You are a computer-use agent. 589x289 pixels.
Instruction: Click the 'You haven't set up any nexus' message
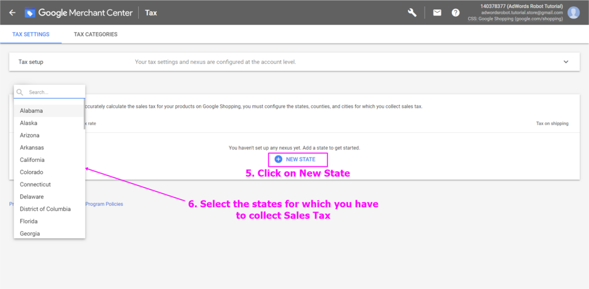[x=294, y=148]
